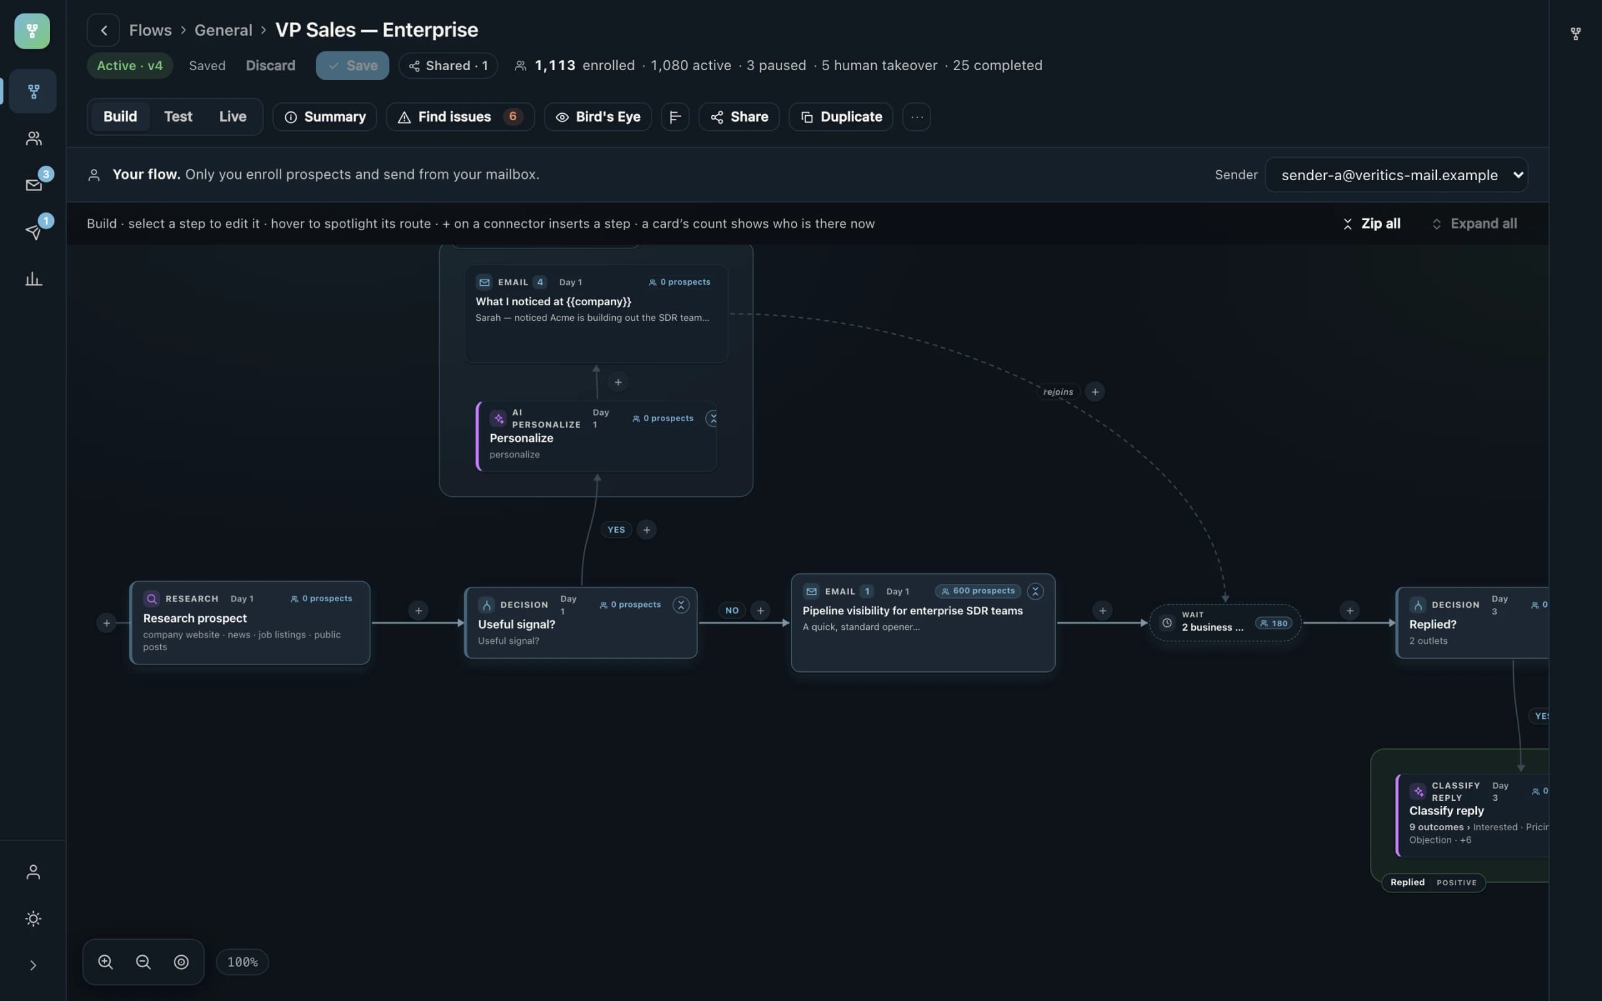This screenshot has width=1602, height=1001.
Task: Click the flow icon in the right panel
Action: pos(1576,33)
